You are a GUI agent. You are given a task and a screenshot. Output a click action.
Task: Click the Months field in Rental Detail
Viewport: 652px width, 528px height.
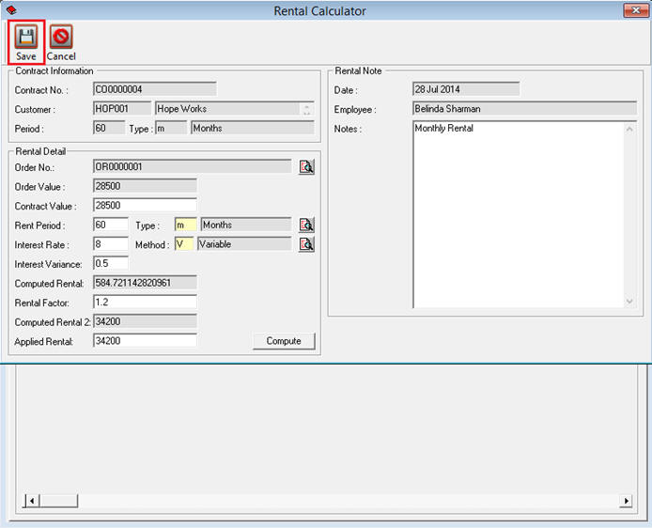pos(246,225)
